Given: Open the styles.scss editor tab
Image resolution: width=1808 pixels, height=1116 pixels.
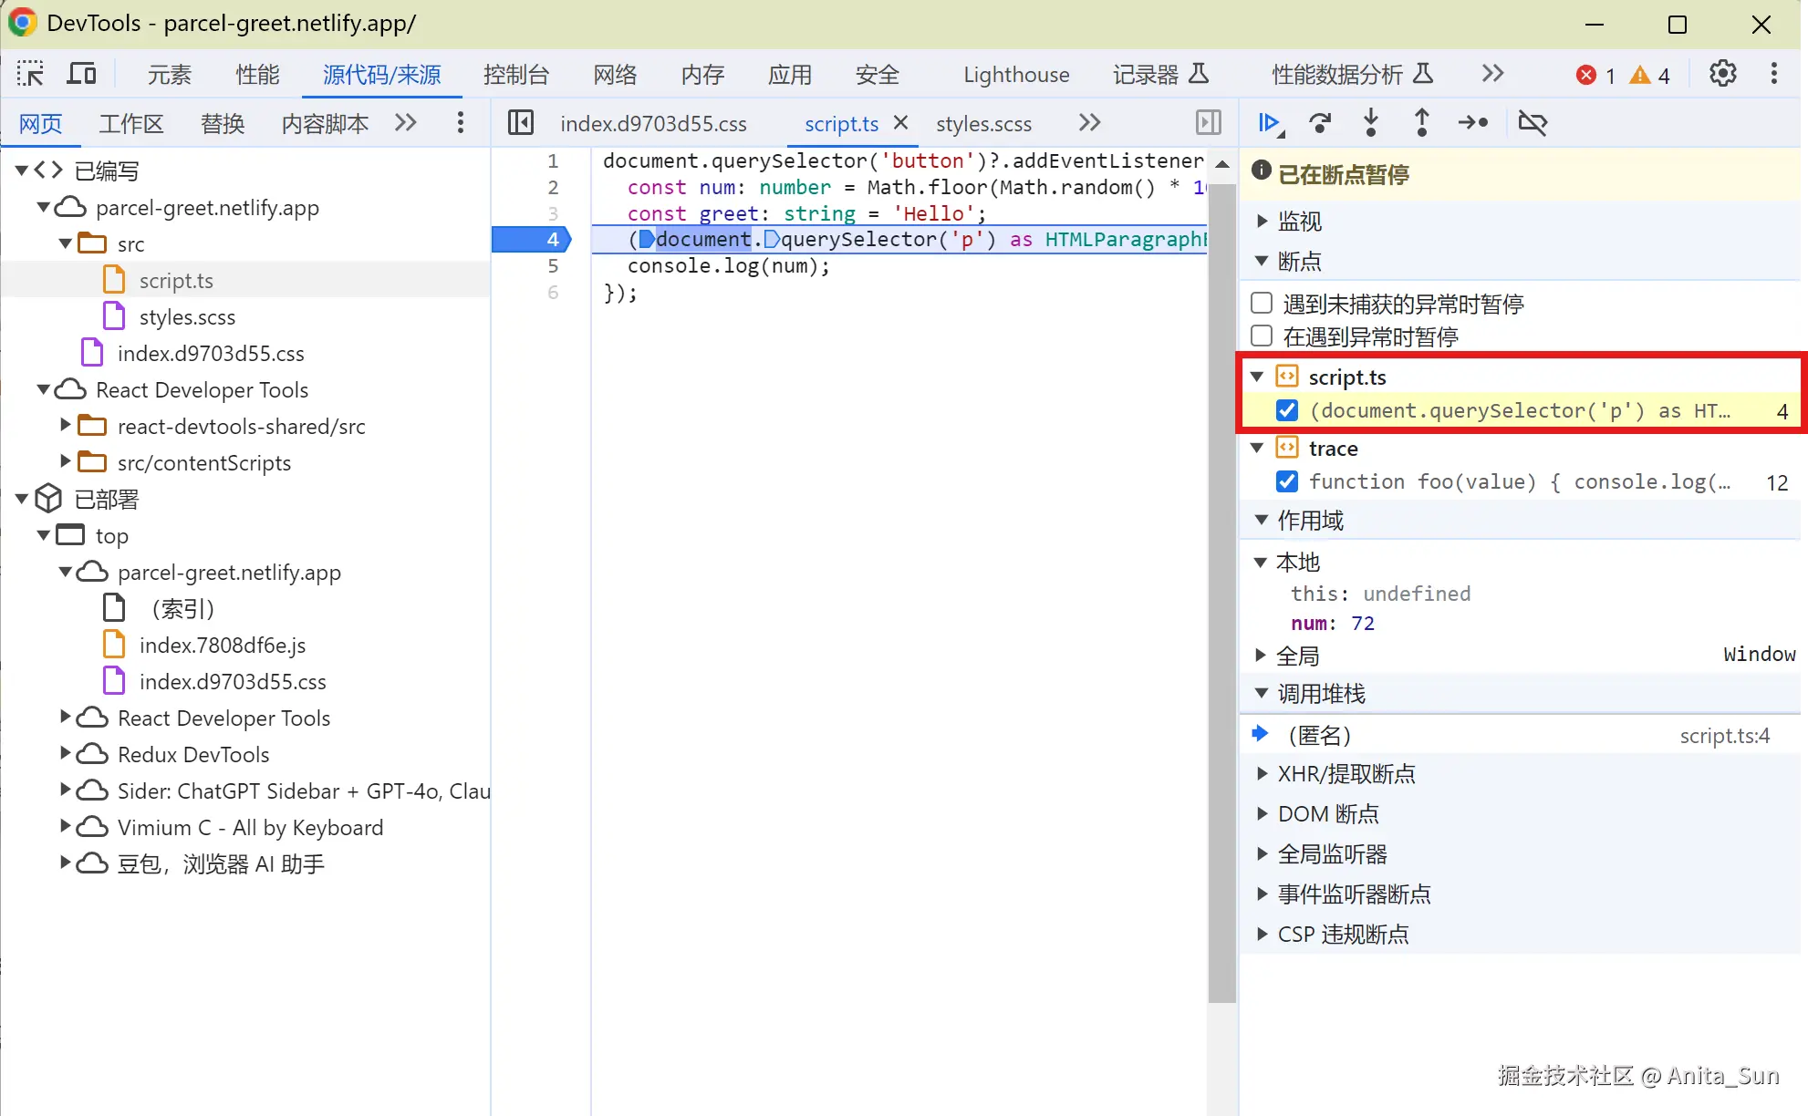Looking at the screenshot, I should click(983, 123).
